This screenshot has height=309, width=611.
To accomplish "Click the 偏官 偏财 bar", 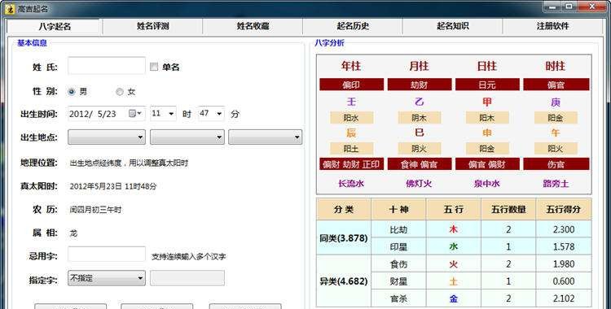I will click(x=487, y=164).
